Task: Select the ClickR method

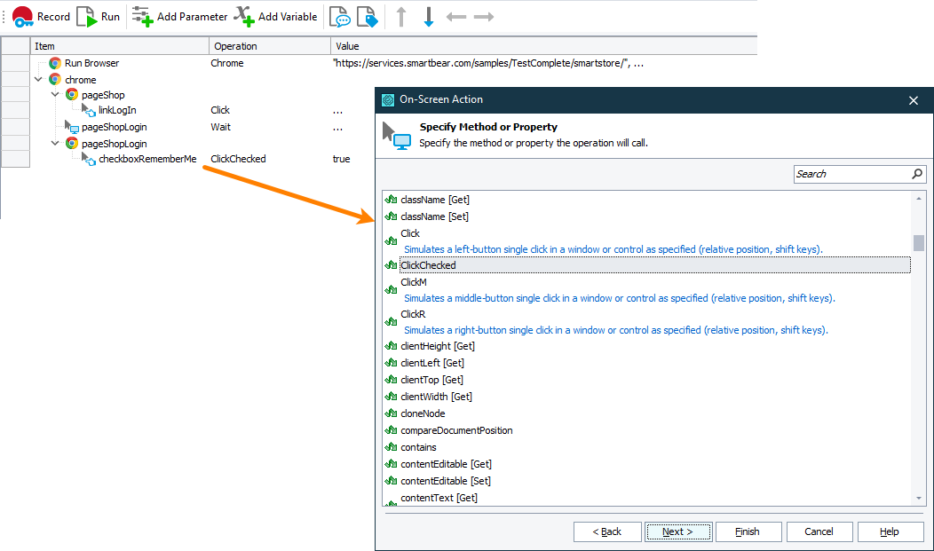Action: click(413, 314)
